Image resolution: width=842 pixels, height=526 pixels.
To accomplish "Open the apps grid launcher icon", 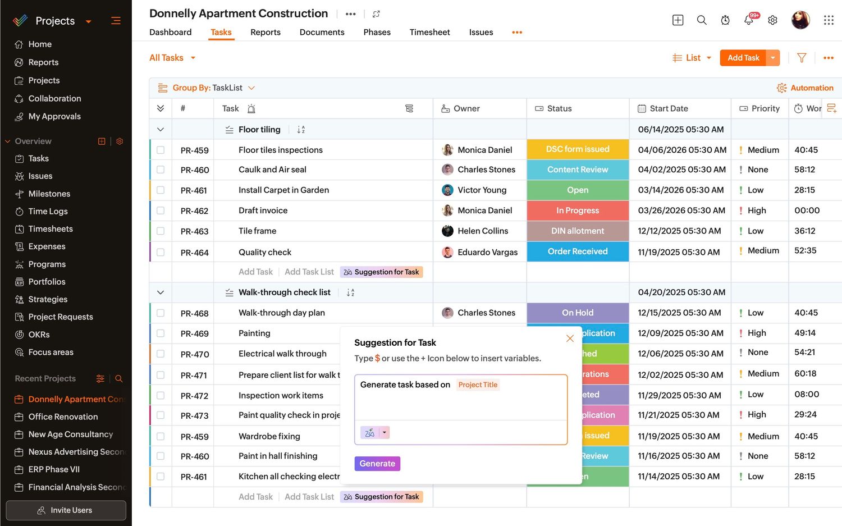I will coord(829,20).
